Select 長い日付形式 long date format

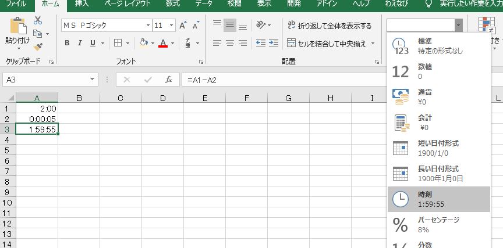(439, 174)
